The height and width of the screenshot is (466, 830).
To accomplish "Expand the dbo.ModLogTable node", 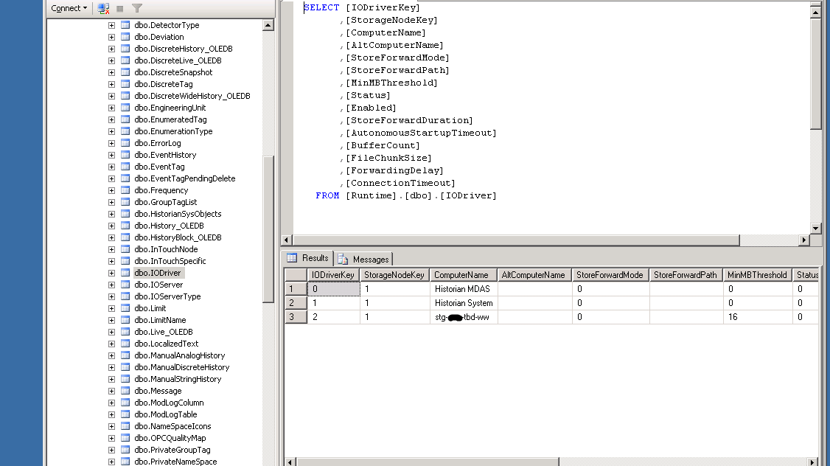I will pyautogui.click(x=111, y=414).
